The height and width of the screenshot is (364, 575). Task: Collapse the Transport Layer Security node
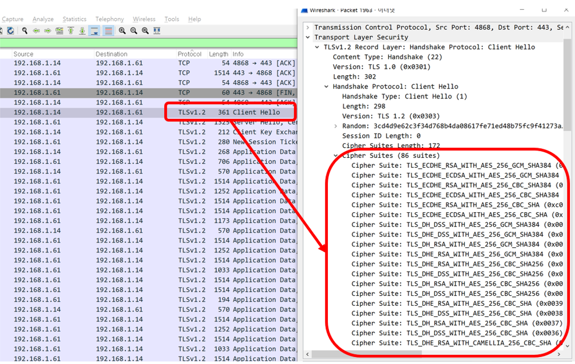coord(307,37)
